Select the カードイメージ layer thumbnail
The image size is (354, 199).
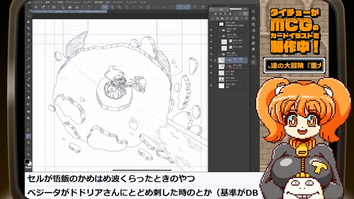point(221,79)
